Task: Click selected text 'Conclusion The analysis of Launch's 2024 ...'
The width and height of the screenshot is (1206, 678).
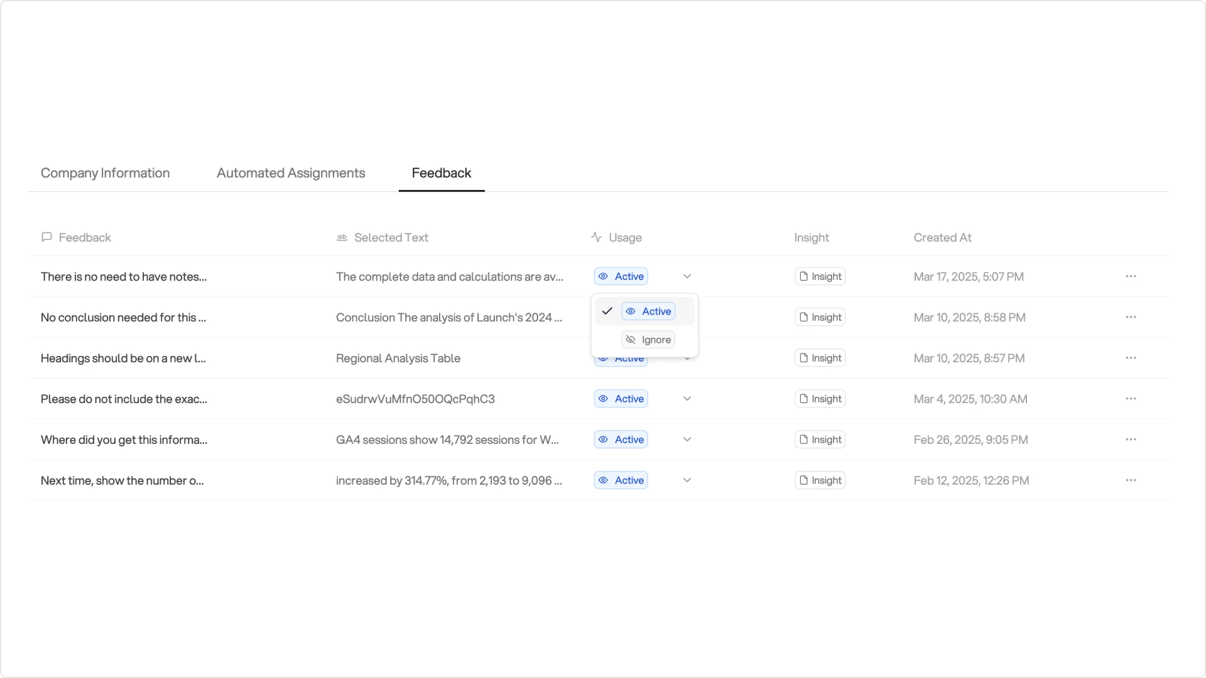Action: click(449, 317)
